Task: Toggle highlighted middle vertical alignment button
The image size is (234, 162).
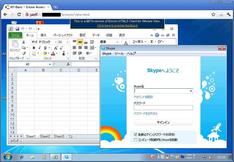Action: click(x=80, y=42)
